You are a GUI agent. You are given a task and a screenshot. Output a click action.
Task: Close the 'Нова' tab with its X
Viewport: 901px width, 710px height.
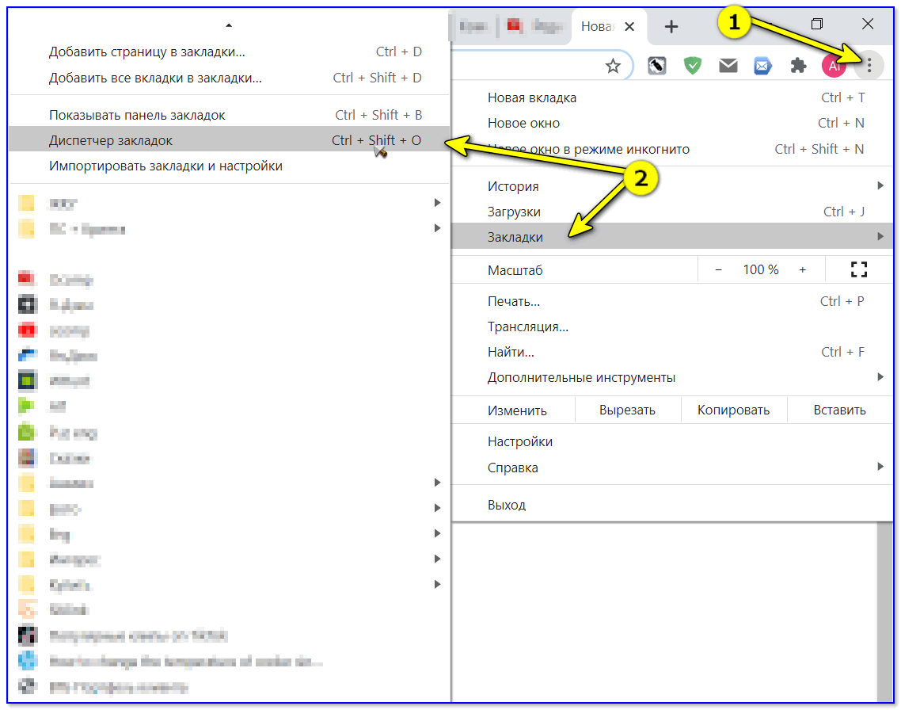point(629,26)
